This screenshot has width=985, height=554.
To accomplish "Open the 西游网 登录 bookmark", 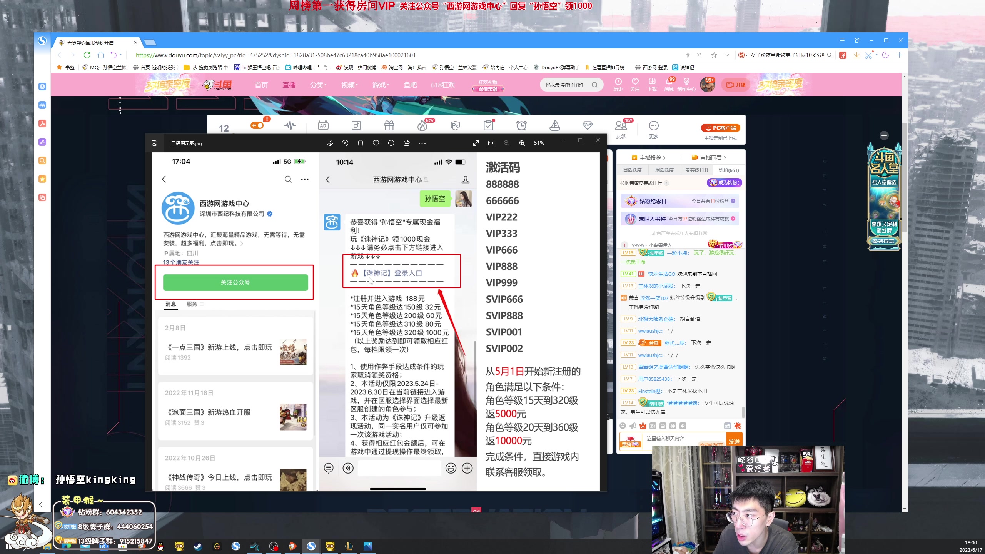I will [x=651, y=67].
